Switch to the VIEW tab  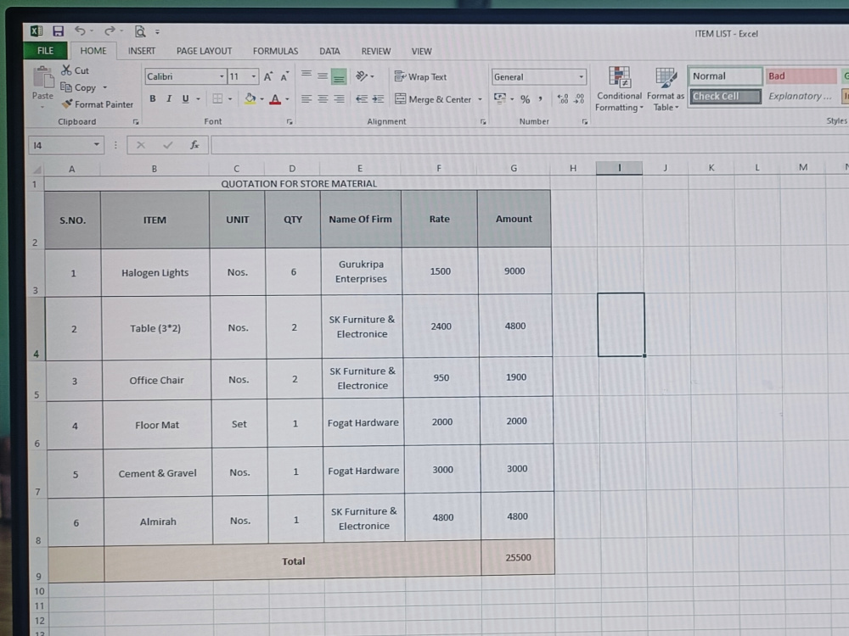coord(421,52)
